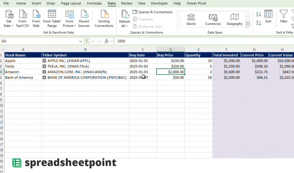Refresh All data connections
Screen dimensions: 294x173
coord(124,19)
